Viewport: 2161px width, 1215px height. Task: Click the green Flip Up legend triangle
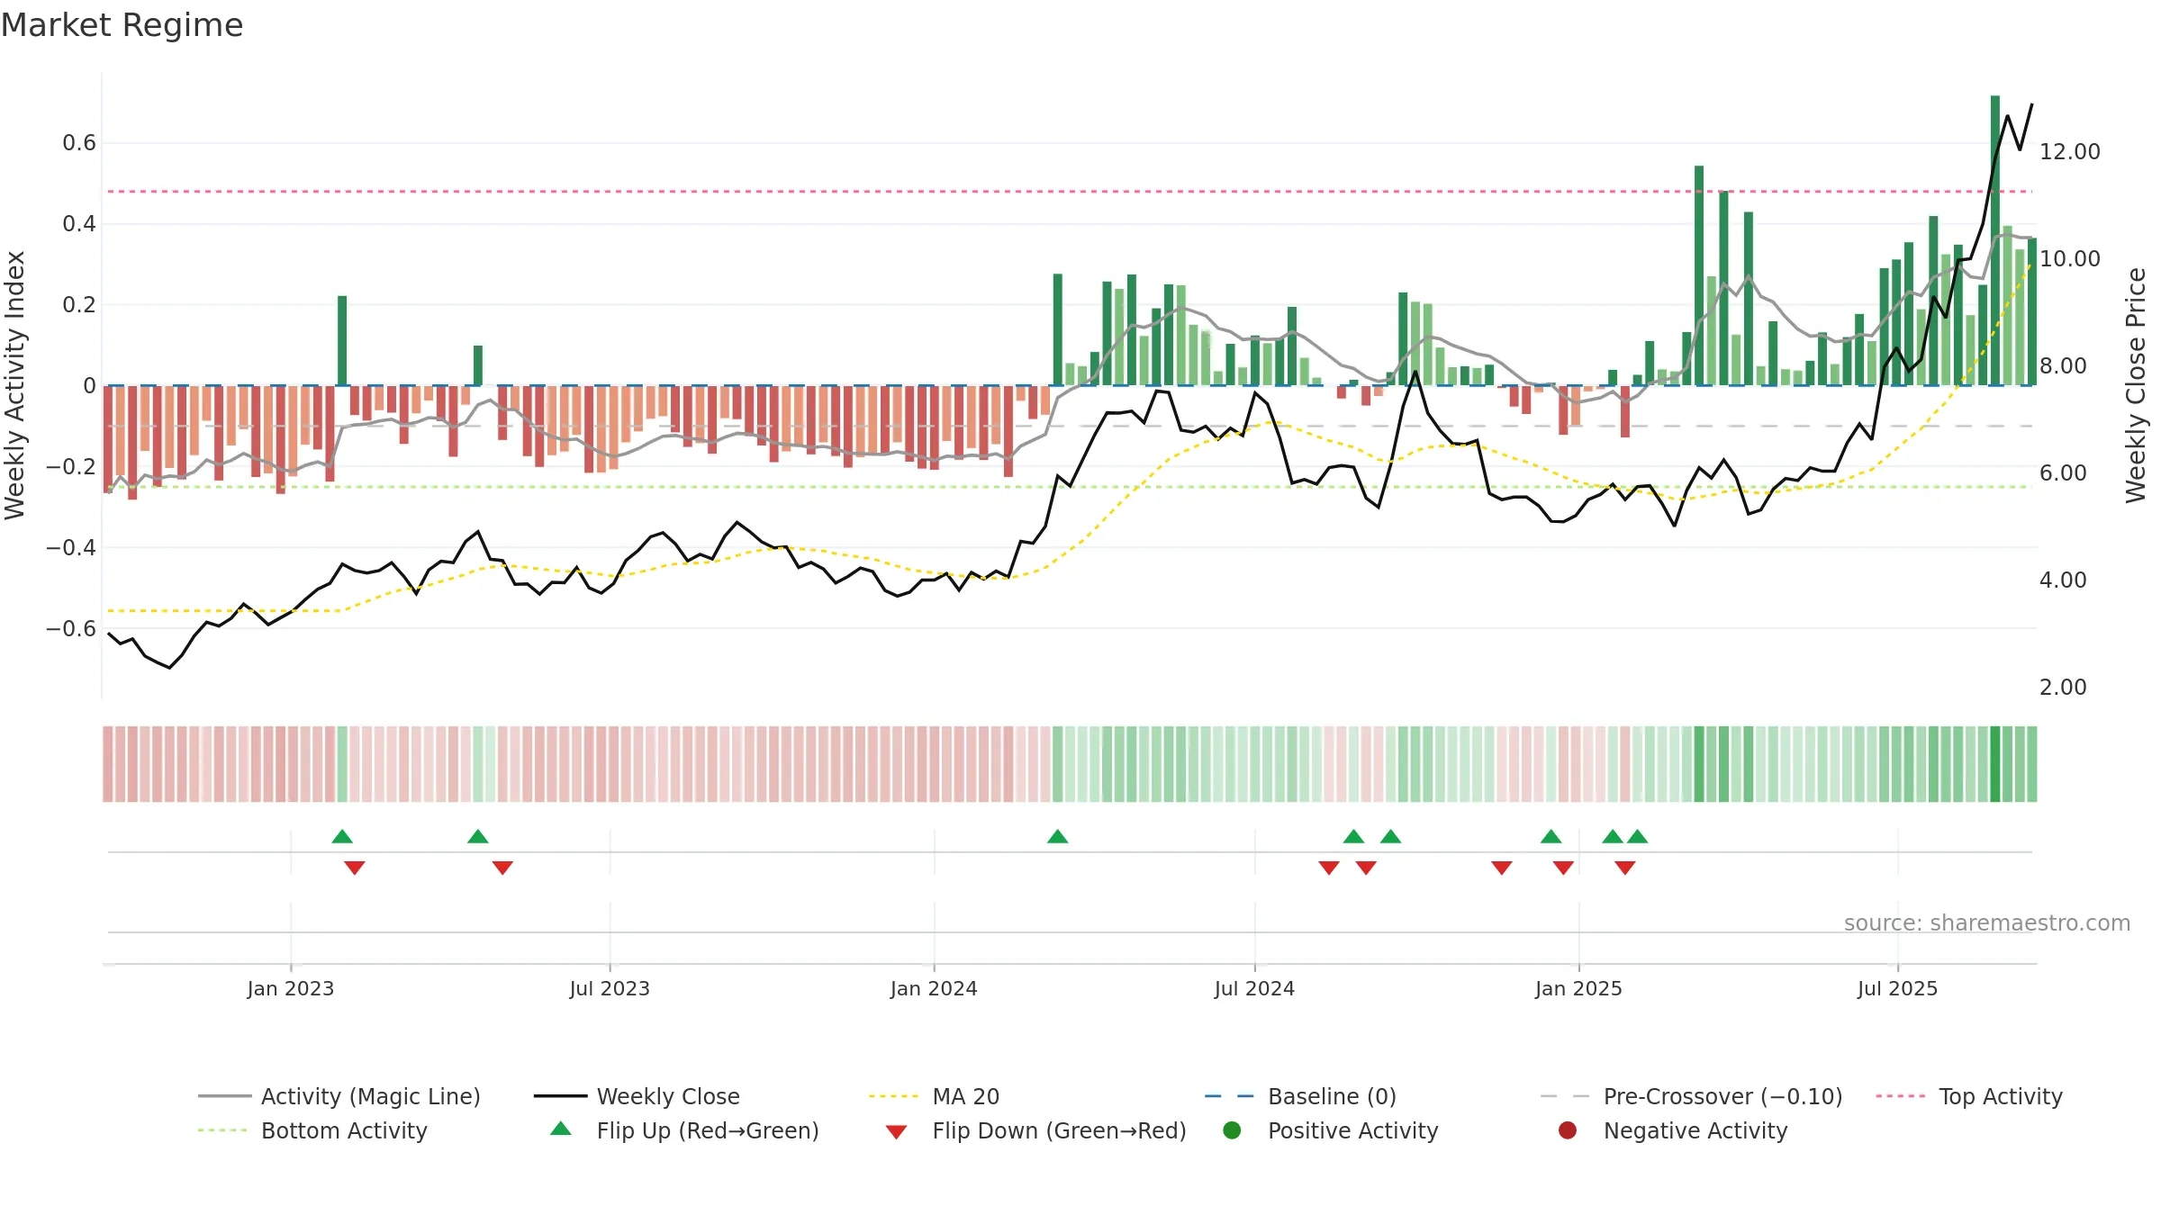click(561, 1129)
